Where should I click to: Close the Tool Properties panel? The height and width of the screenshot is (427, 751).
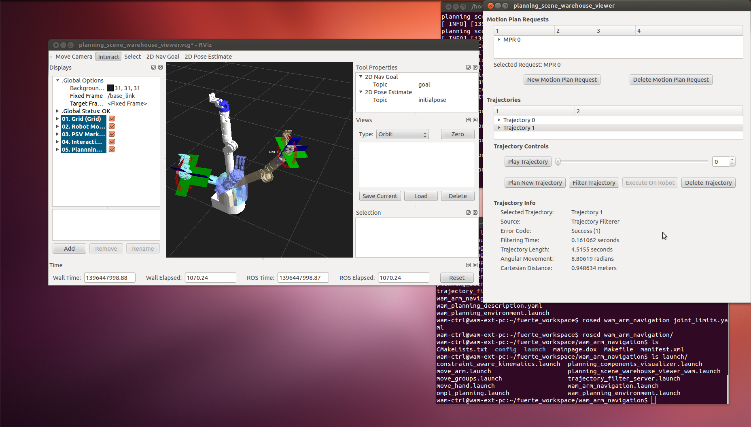pyautogui.click(x=475, y=68)
